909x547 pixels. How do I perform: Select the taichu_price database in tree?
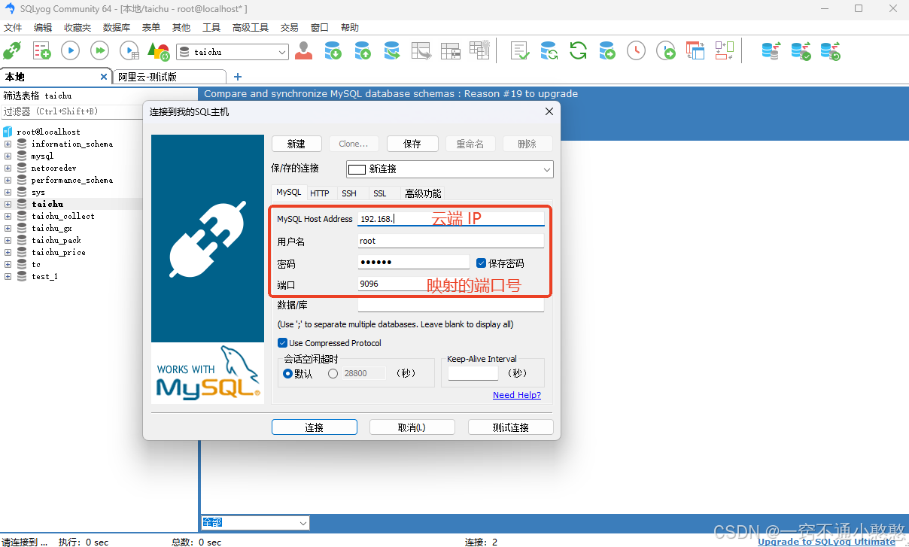coord(58,252)
